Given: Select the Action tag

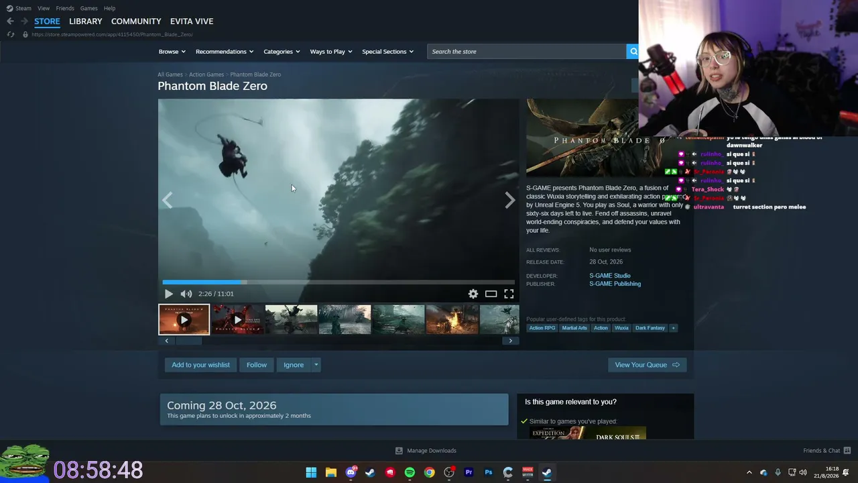Looking at the screenshot, I should (601, 328).
